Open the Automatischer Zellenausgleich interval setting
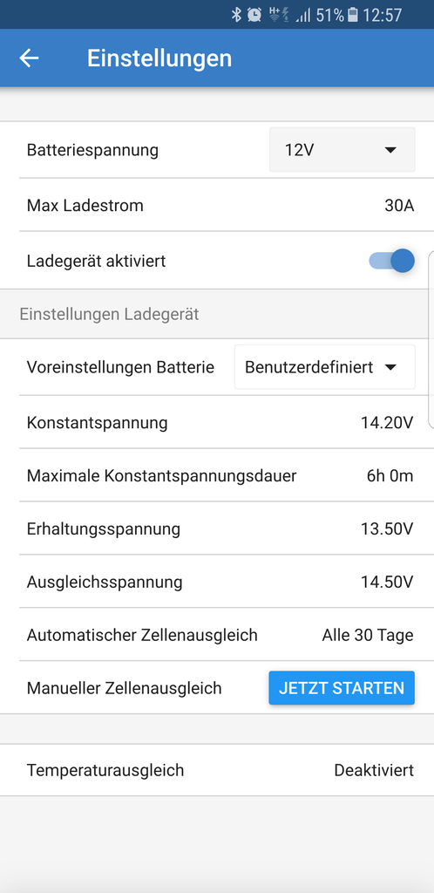This screenshot has width=434, height=893. tap(217, 635)
